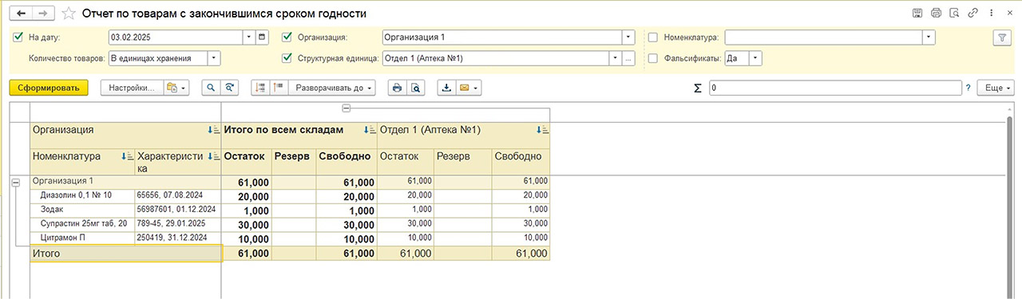1022x299 pixels.
Task: Click the Сформировать button
Action: point(48,88)
